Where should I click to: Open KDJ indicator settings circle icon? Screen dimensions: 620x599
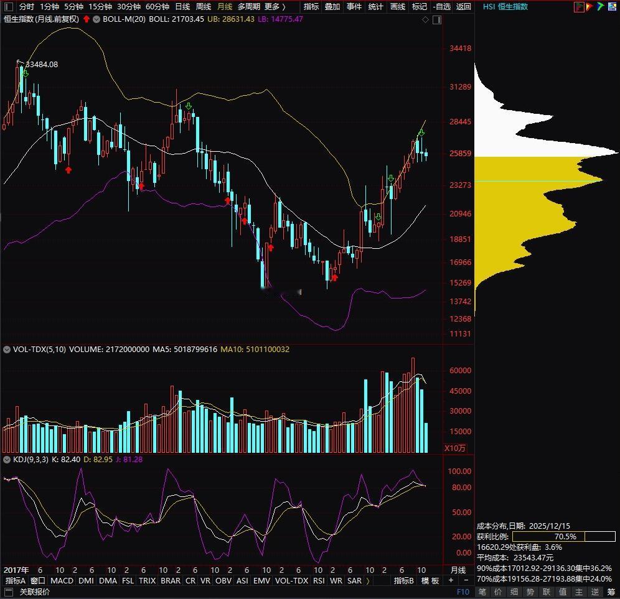point(7,460)
